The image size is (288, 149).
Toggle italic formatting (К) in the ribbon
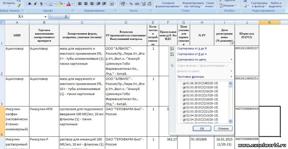click(35, 4)
